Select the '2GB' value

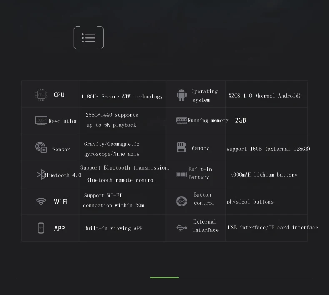click(x=240, y=120)
